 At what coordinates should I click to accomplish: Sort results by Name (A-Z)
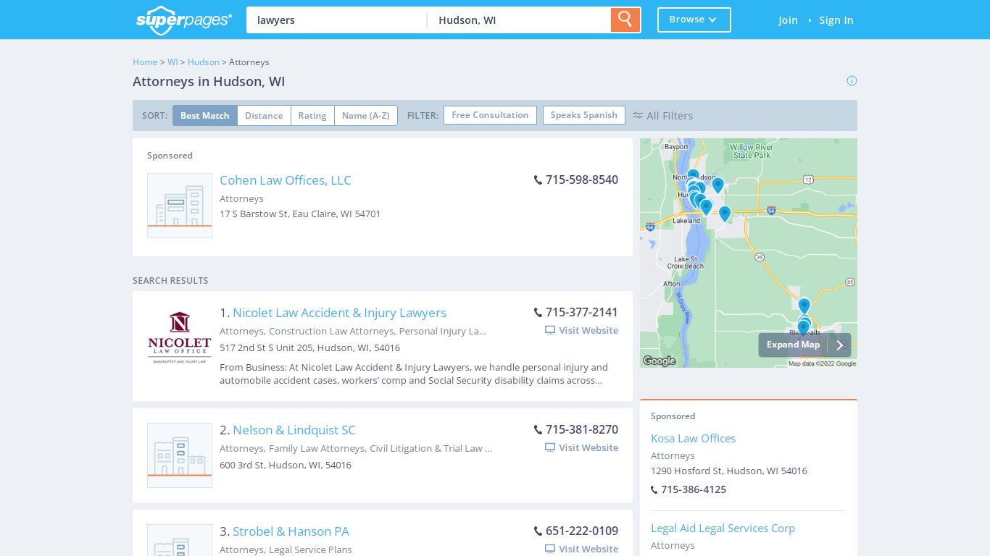click(x=366, y=116)
